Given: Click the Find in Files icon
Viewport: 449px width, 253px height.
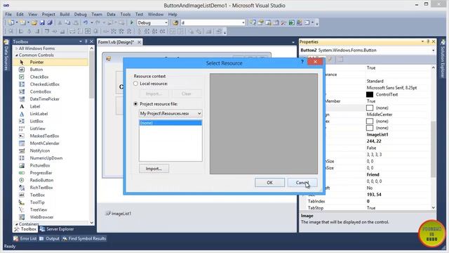Looking at the screenshot, I should pyautogui.click(x=175, y=22).
